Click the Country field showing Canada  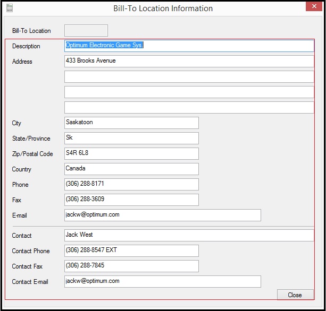point(131,169)
